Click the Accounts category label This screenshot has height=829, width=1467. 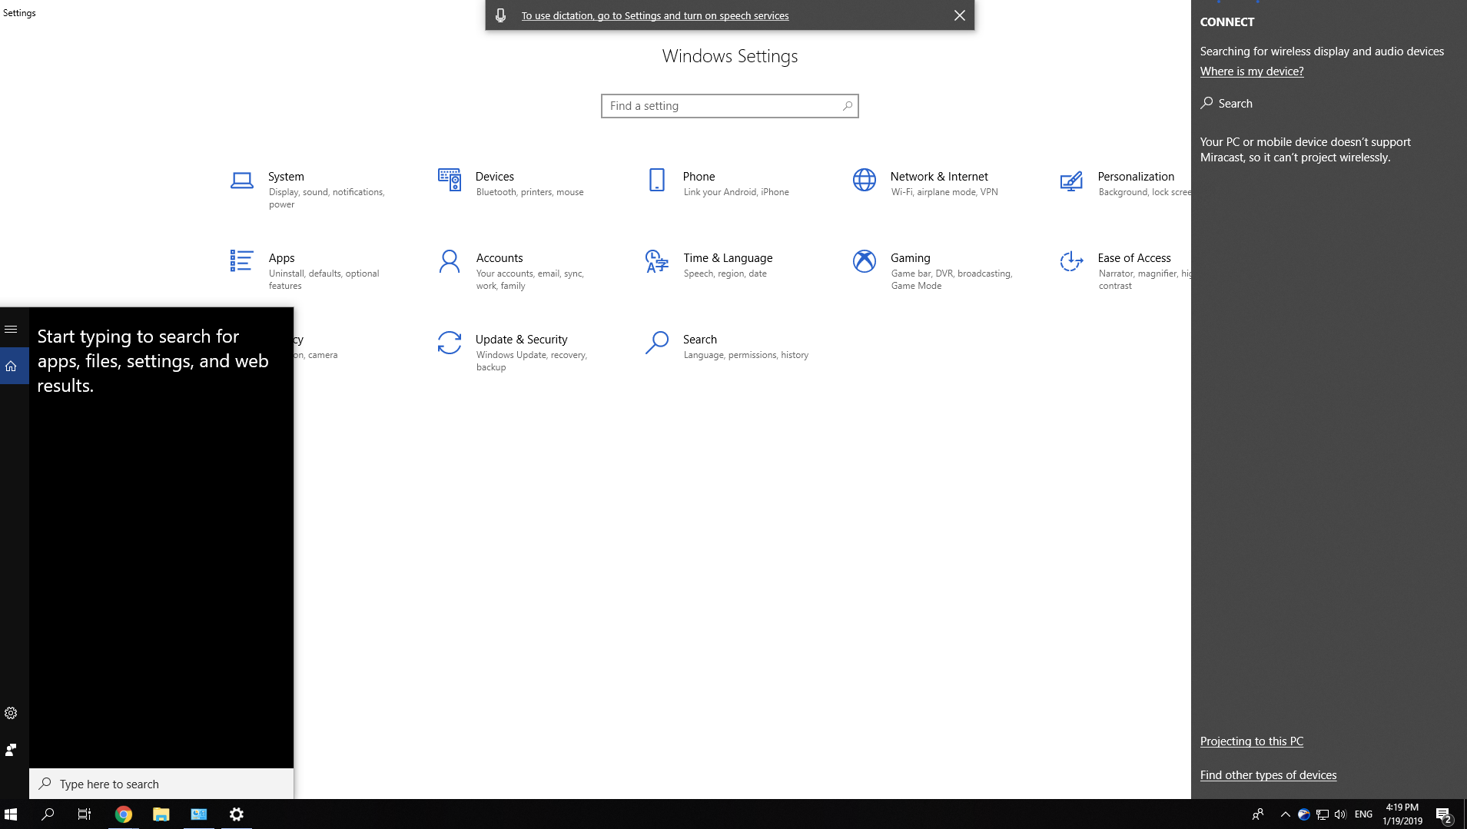click(x=500, y=258)
